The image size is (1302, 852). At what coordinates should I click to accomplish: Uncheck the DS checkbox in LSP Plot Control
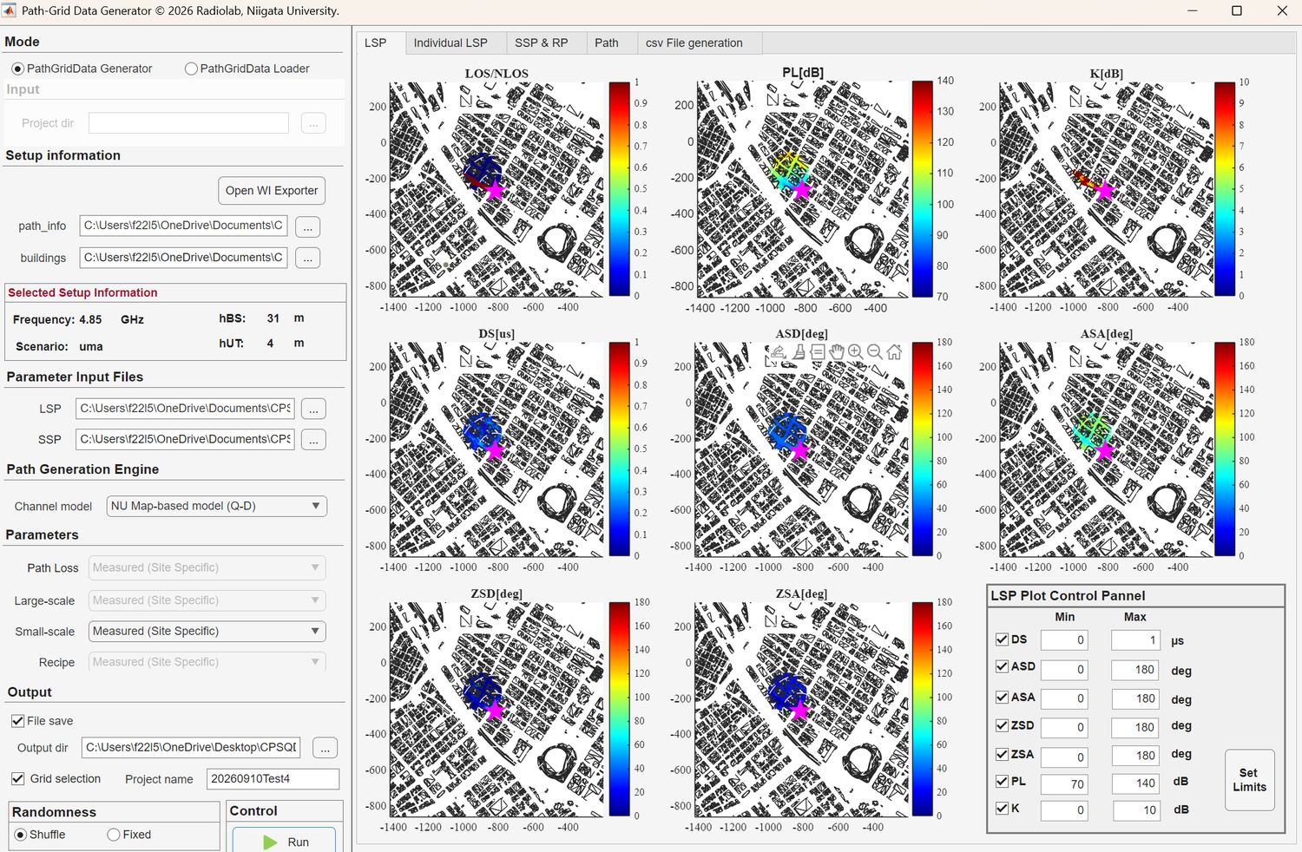(x=1003, y=639)
